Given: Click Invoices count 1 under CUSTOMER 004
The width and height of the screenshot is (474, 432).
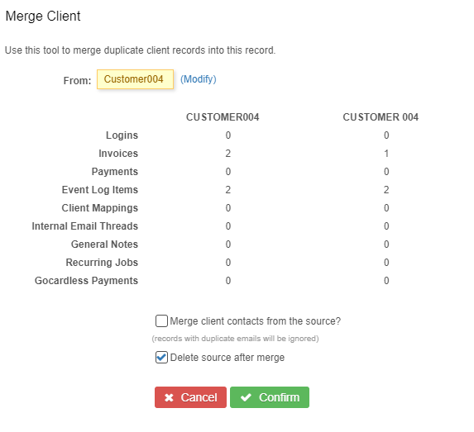Looking at the screenshot, I should (386, 154).
